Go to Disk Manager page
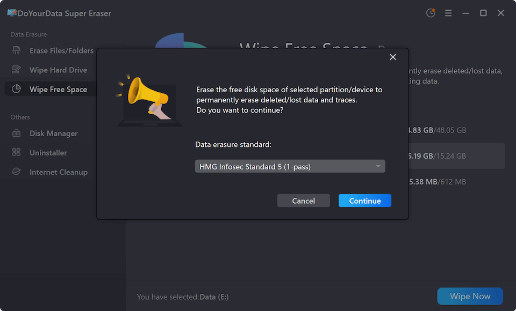This screenshot has height=311, width=516. click(53, 134)
